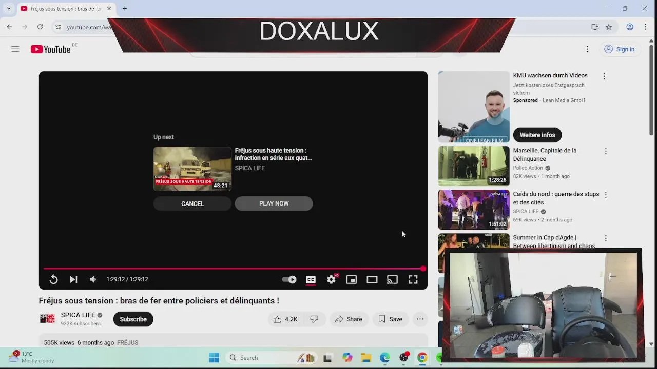Toggle subtitles with the CC button
Viewport: 657px width, 369px height.
click(x=311, y=279)
